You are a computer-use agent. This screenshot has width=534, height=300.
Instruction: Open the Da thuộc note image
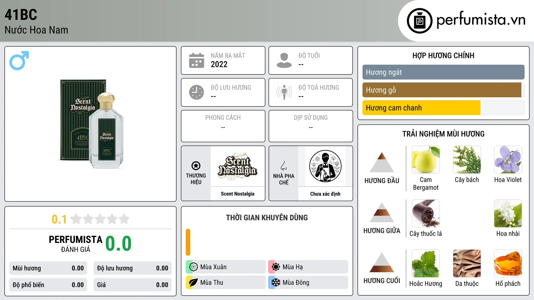[467, 264]
